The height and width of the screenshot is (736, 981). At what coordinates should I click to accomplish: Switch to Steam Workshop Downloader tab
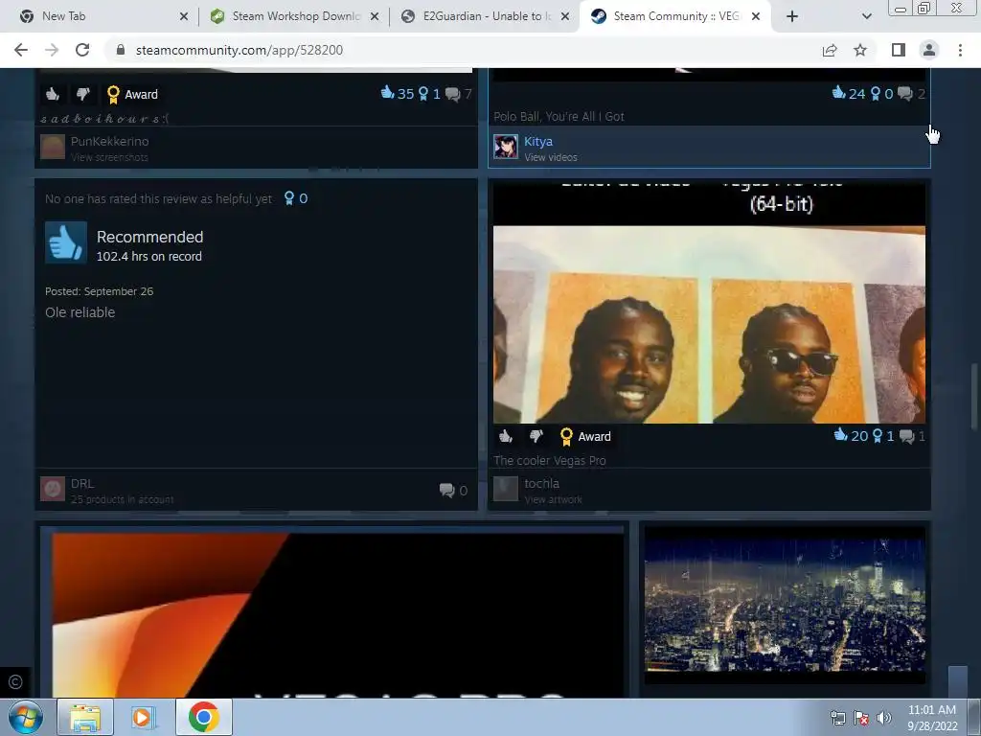[294, 16]
